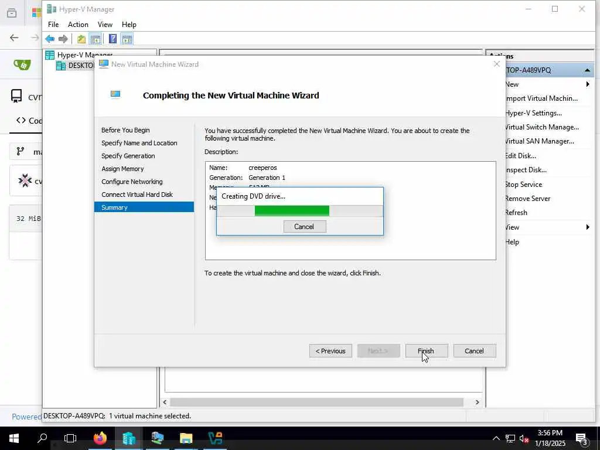Open the Help toolbar icon
Image resolution: width=600 pixels, height=450 pixels.
pos(112,39)
